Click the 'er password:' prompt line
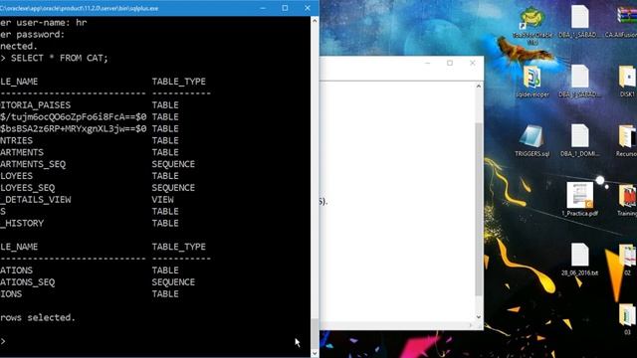The image size is (637, 358). (33, 35)
